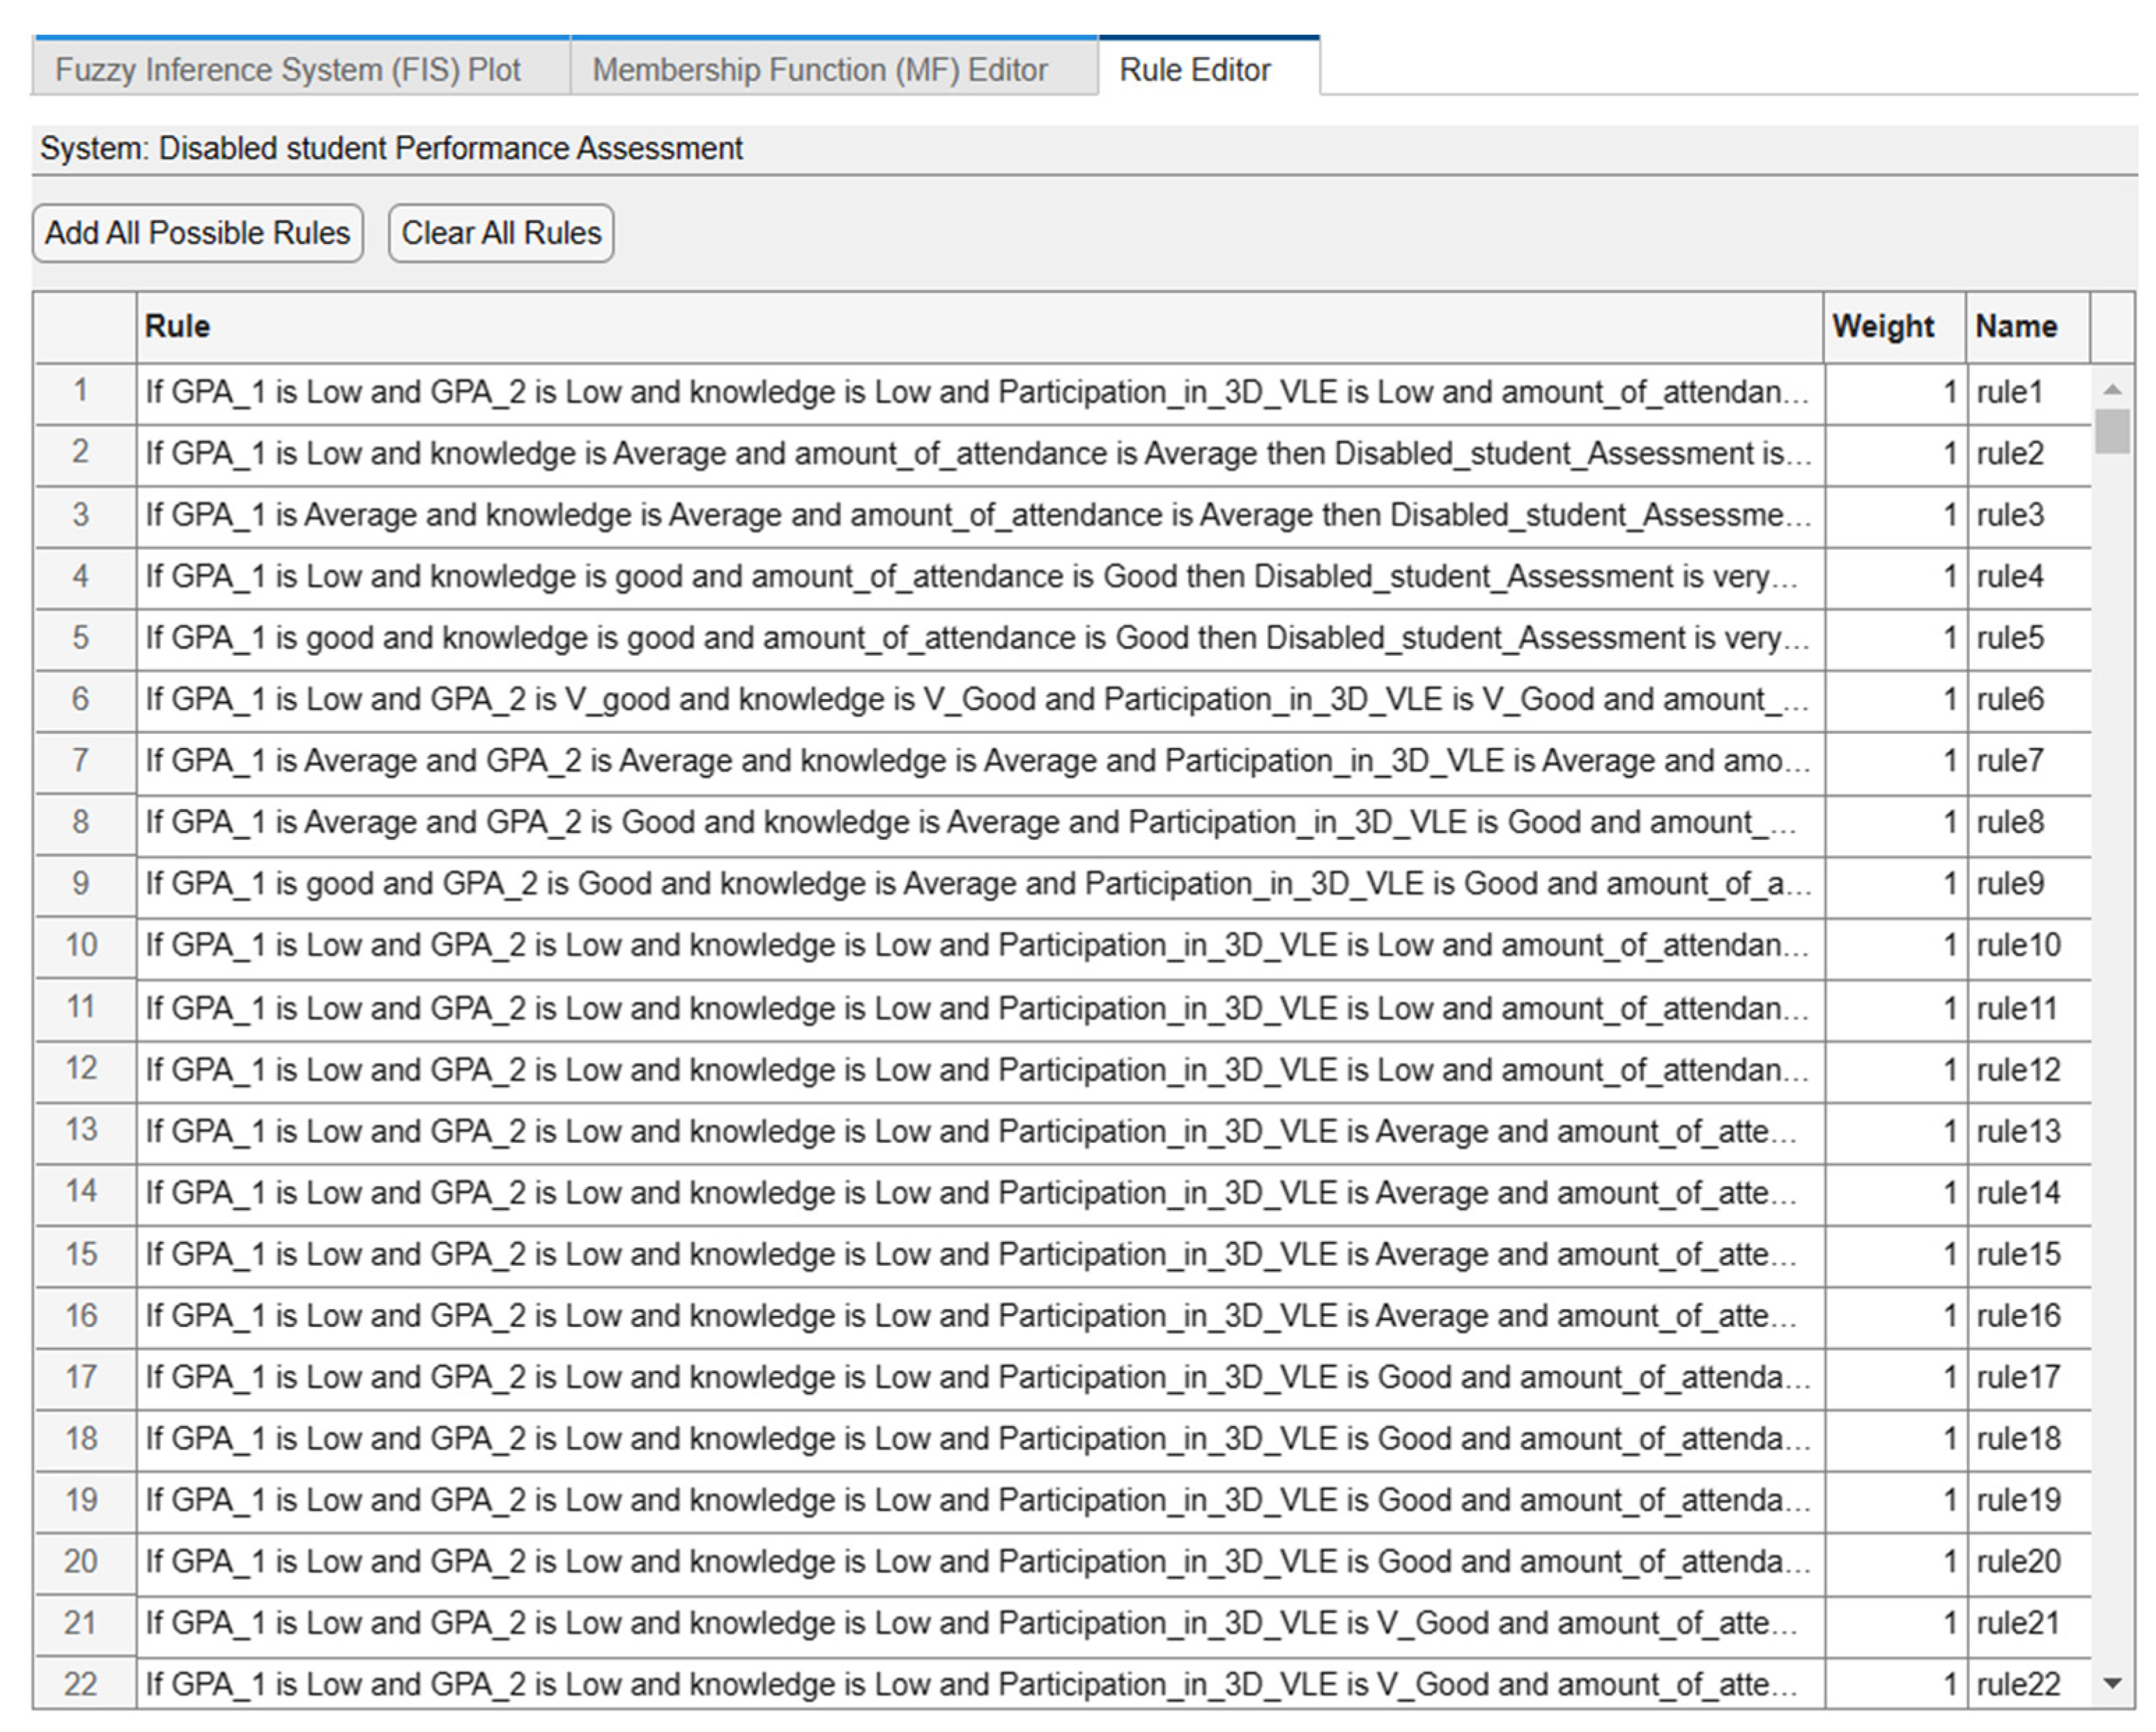
Task: Select rule 9 starting with GPA_1 is good
Action: coord(976,884)
